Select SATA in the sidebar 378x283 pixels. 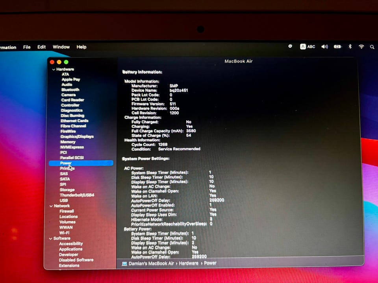[65, 179]
